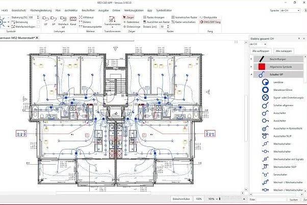Click the Raster verschieben tool

[183, 22]
